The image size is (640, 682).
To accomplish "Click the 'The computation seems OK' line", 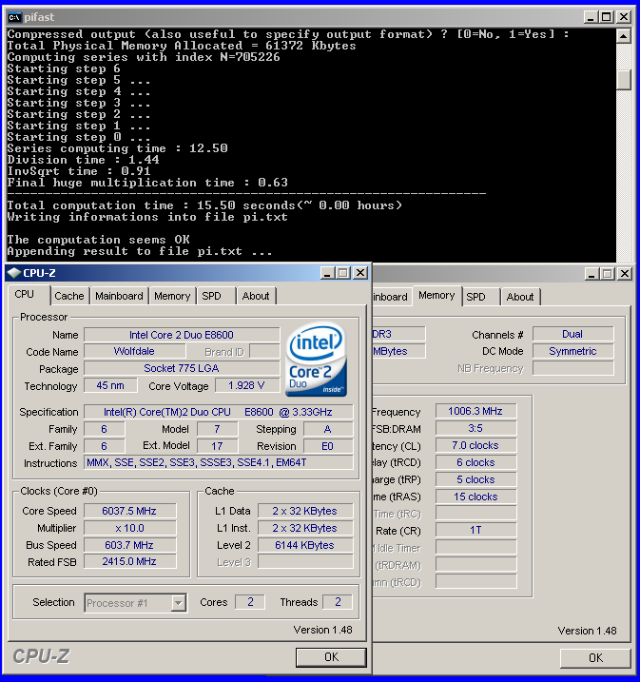I will 99,240.
